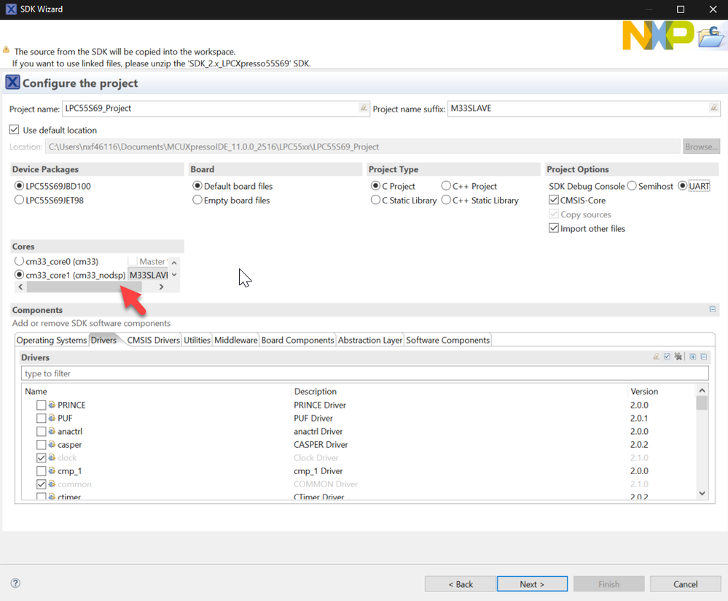Image resolution: width=728 pixels, height=601 pixels.
Task: Click the Cores list scroll-left arrow
Action: click(x=20, y=287)
